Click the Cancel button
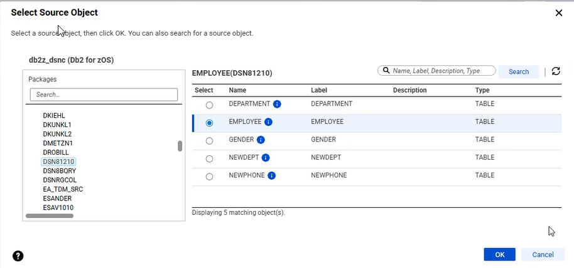Image resolution: width=574 pixels, height=268 pixels. click(x=543, y=254)
